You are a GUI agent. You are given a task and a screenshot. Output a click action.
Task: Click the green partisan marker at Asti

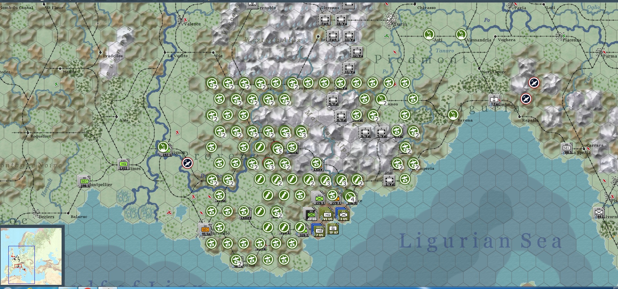point(429,34)
